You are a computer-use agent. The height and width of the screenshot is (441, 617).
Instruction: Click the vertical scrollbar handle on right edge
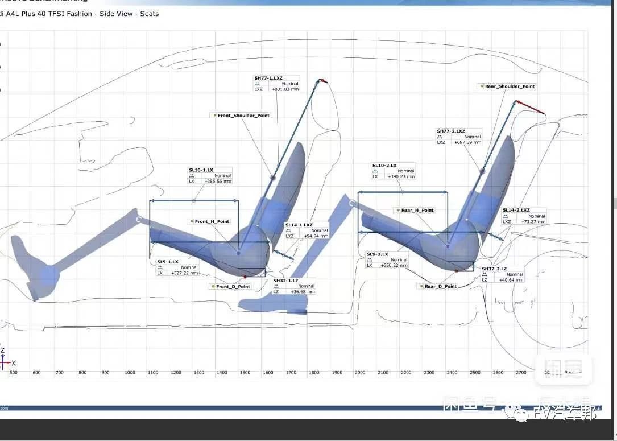614,203
